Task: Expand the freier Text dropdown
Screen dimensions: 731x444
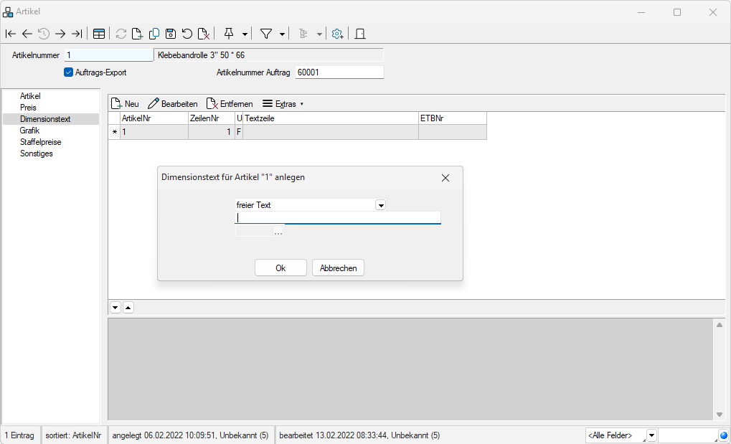Action: 381,205
